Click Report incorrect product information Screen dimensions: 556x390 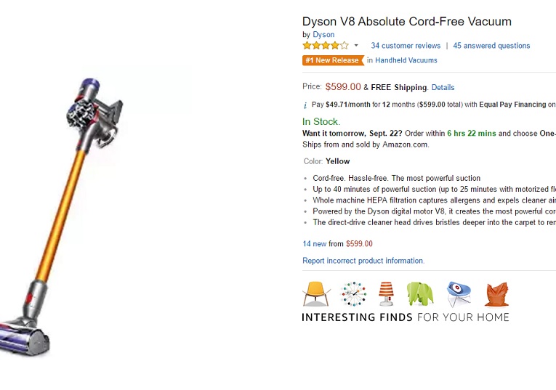tap(363, 261)
